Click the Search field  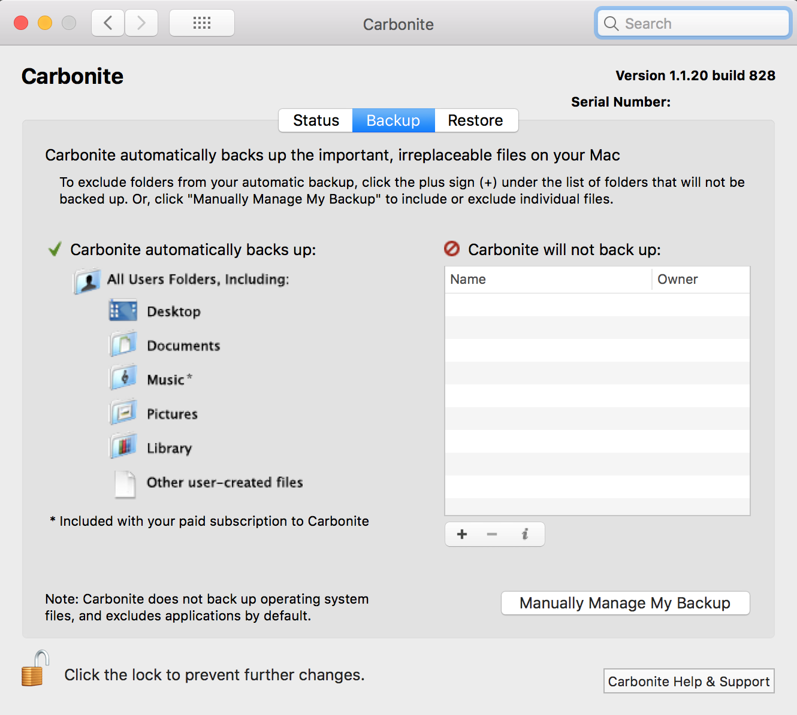point(692,23)
